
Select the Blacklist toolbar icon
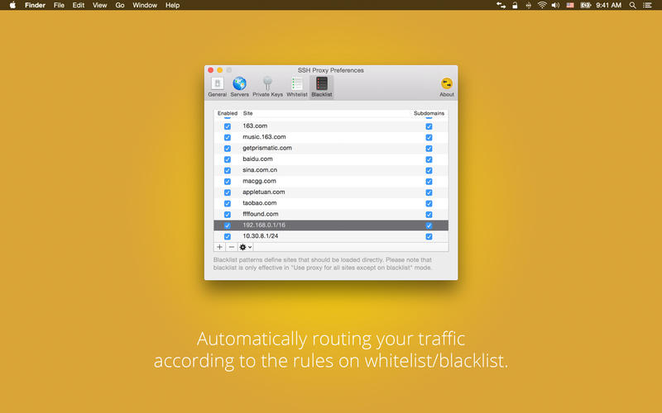click(321, 86)
